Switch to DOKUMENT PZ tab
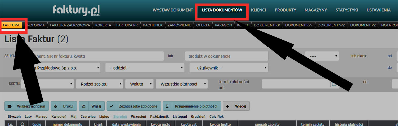The image size is (398, 126). coord(363,25)
